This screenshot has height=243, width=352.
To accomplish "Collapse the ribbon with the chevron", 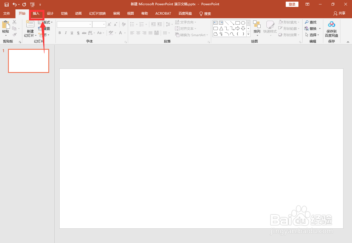I will [348, 42].
